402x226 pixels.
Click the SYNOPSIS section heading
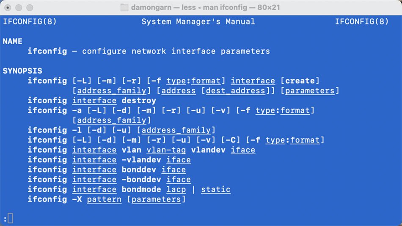click(x=22, y=71)
